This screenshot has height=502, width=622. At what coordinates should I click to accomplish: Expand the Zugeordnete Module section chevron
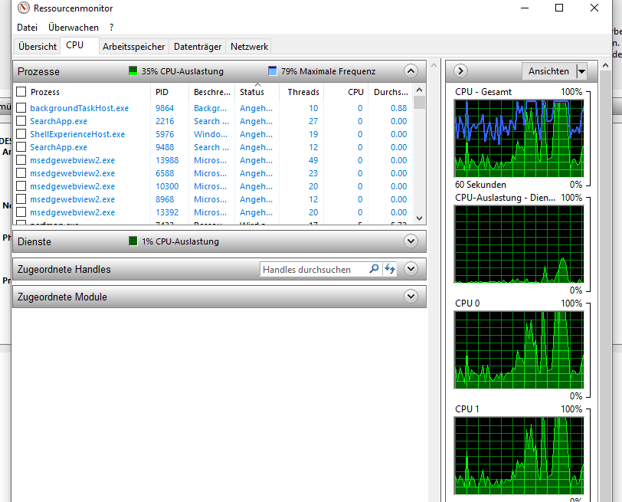(x=411, y=297)
